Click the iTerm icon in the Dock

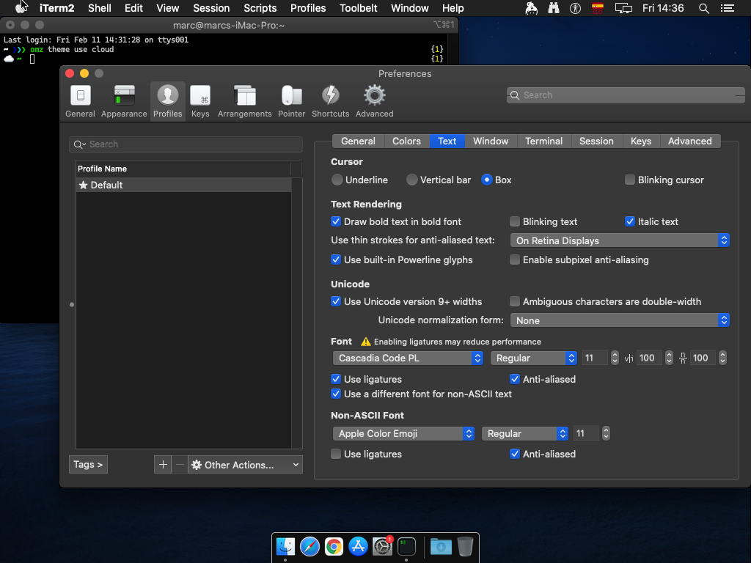pyautogui.click(x=406, y=546)
